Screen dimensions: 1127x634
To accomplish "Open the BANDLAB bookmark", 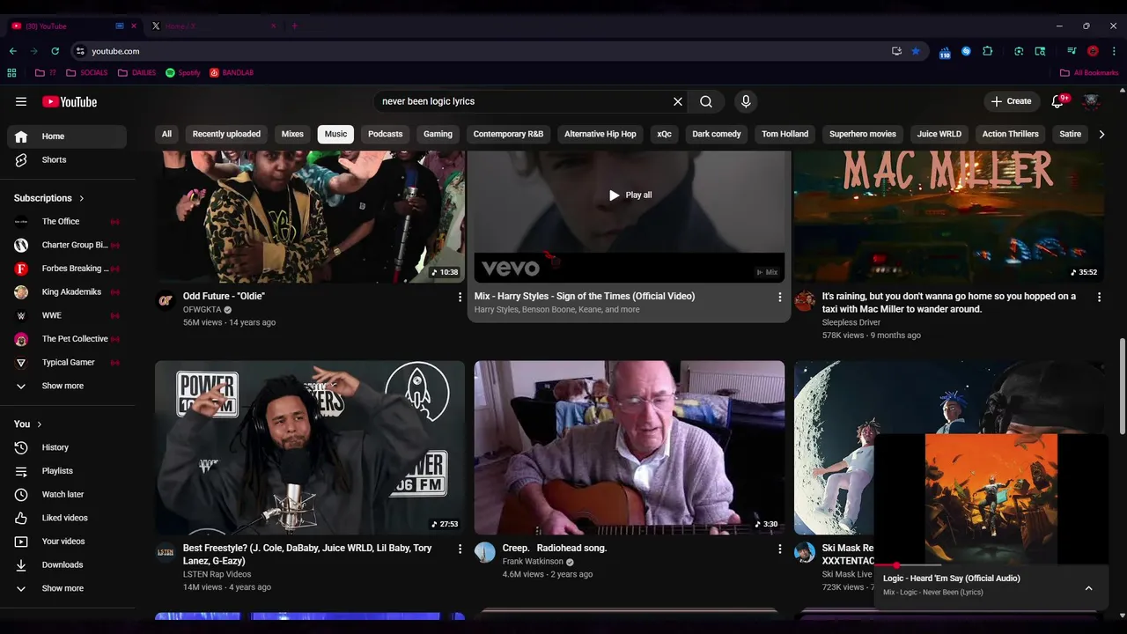I will tap(232, 72).
